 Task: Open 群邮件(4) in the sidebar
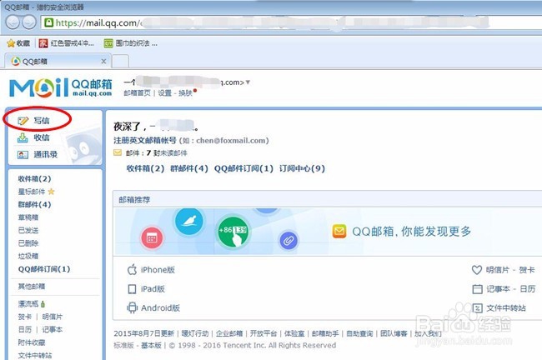tap(34, 204)
